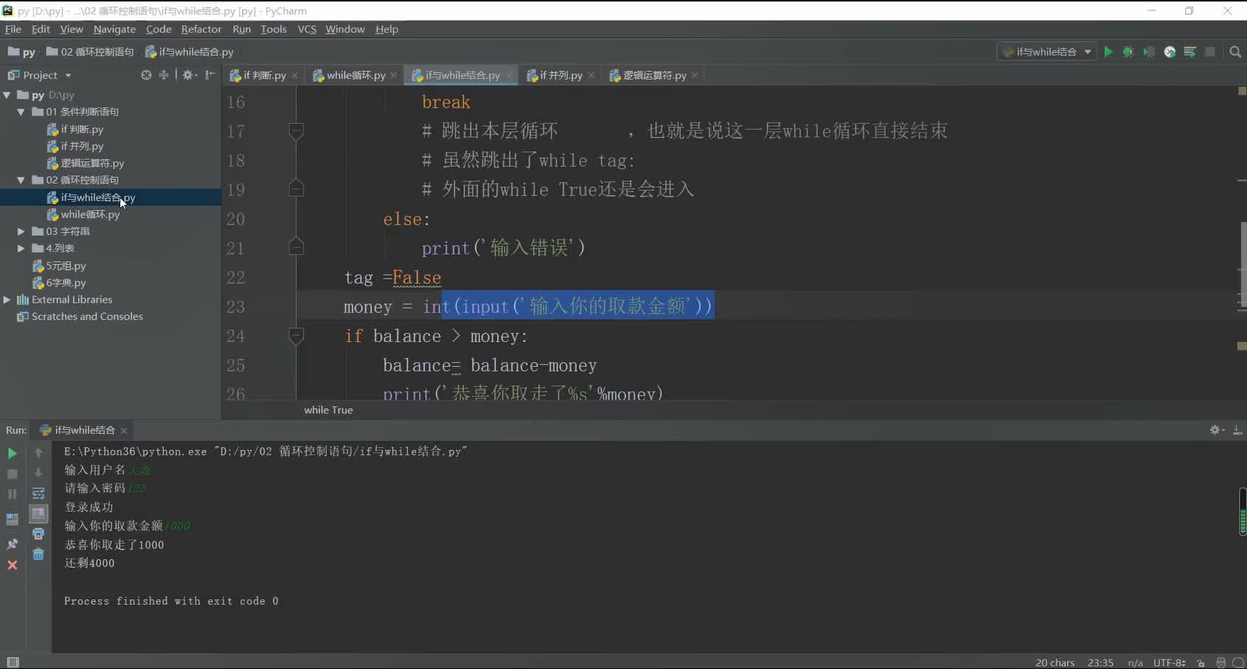Click the print console output icon

(x=38, y=534)
